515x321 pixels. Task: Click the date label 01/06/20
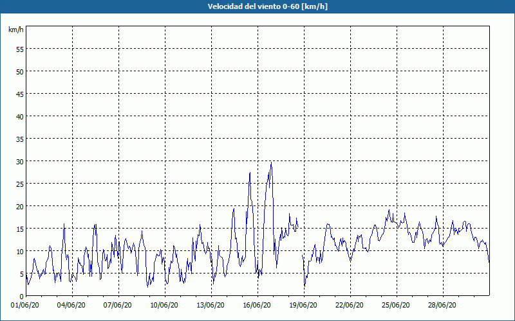point(25,306)
